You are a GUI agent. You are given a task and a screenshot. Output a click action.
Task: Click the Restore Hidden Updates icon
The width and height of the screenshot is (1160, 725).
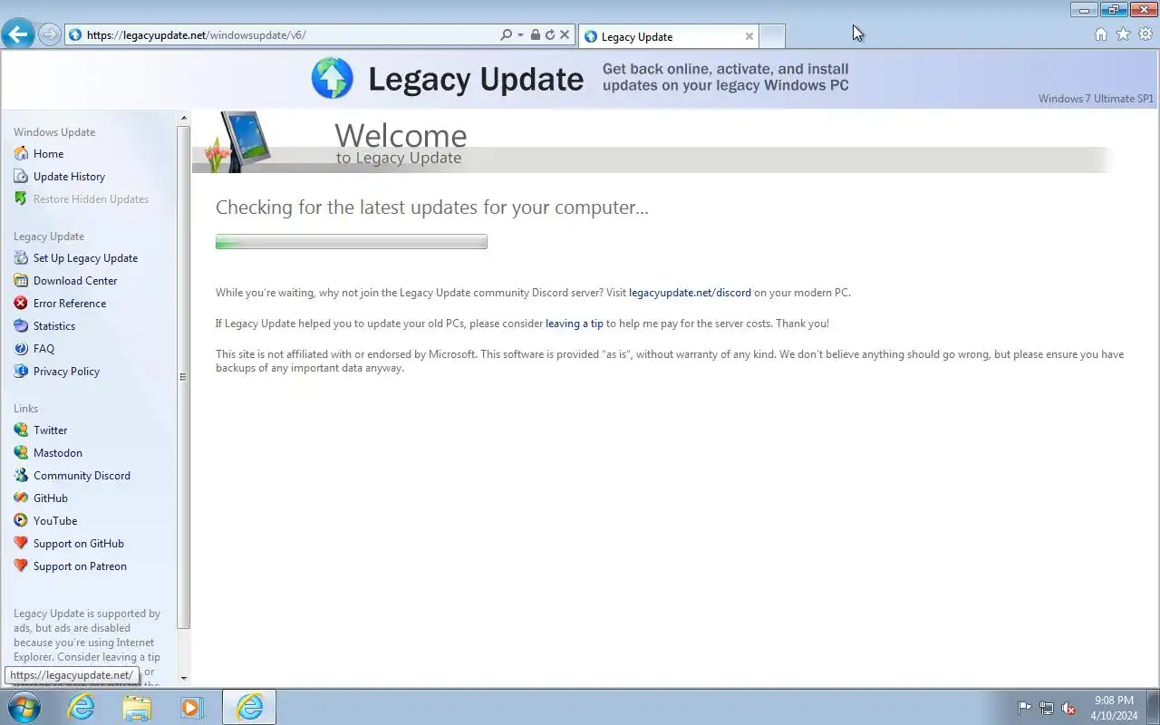(21, 199)
